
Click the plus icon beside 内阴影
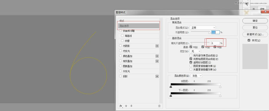tap(157, 46)
